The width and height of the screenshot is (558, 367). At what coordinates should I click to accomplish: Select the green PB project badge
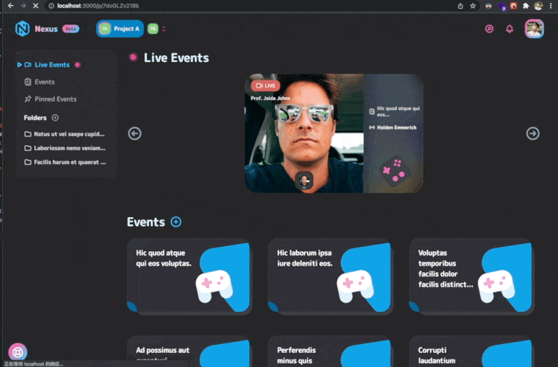(x=153, y=29)
